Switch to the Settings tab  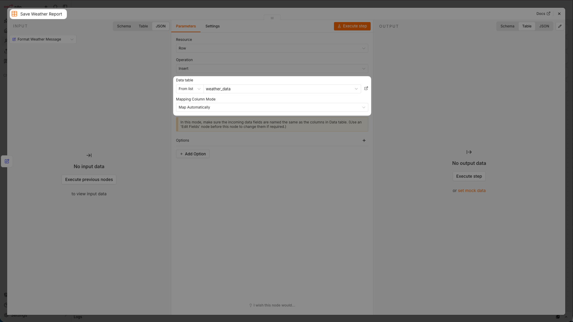(212, 26)
